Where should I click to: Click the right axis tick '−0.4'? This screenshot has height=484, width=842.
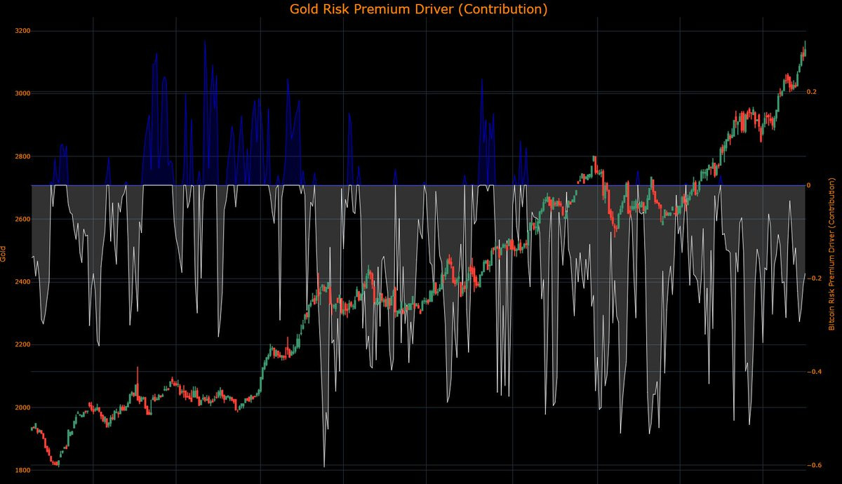point(815,372)
